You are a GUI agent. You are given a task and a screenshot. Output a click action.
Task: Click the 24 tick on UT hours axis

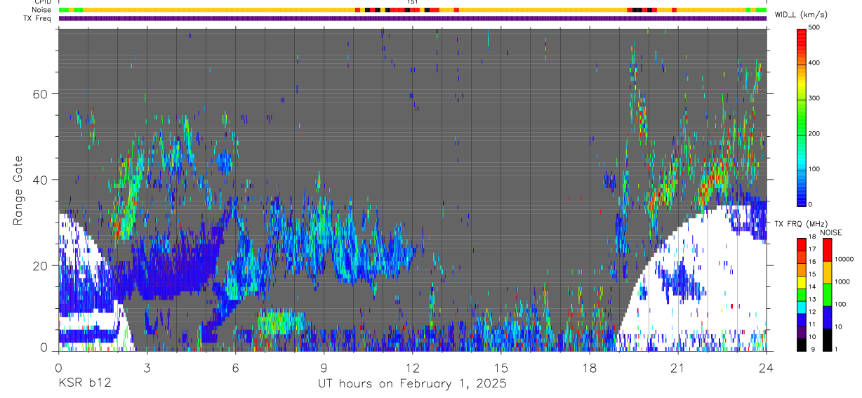[x=766, y=367]
